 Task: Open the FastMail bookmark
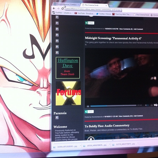coord(62,13)
